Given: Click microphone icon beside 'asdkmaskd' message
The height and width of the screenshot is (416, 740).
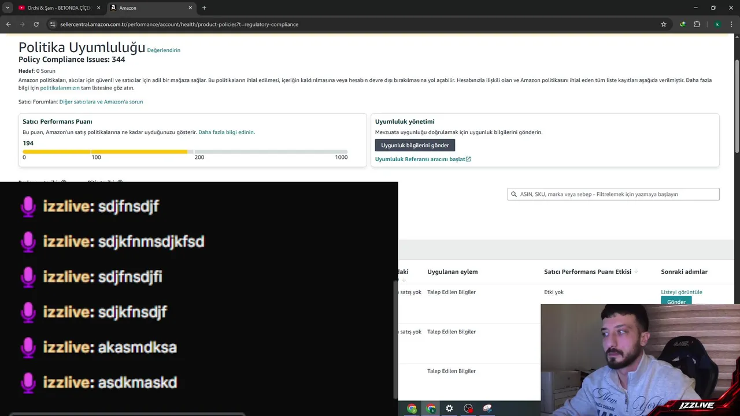Looking at the screenshot, I should 28,382.
